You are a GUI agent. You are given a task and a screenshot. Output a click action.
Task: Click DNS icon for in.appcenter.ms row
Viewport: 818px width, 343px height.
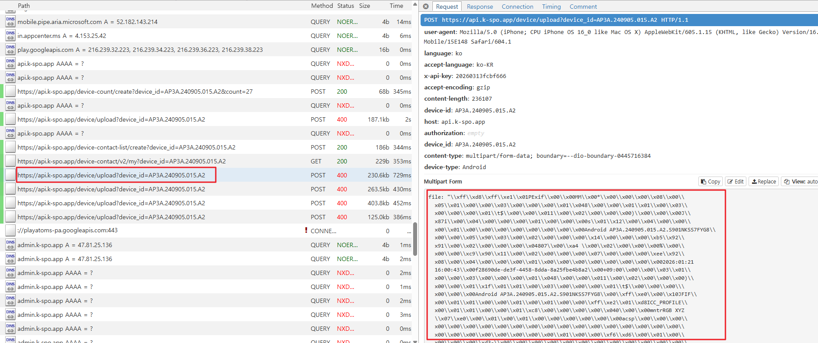[10, 36]
